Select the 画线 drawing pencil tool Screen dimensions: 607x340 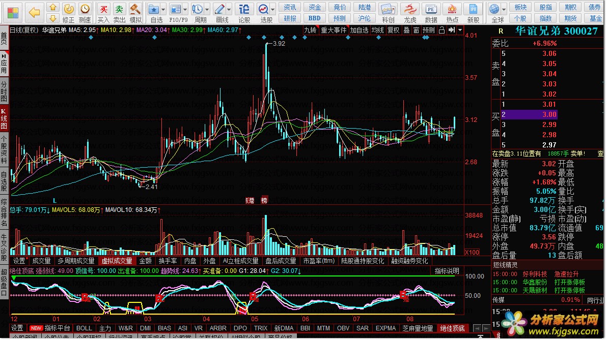click(x=219, y=13)
